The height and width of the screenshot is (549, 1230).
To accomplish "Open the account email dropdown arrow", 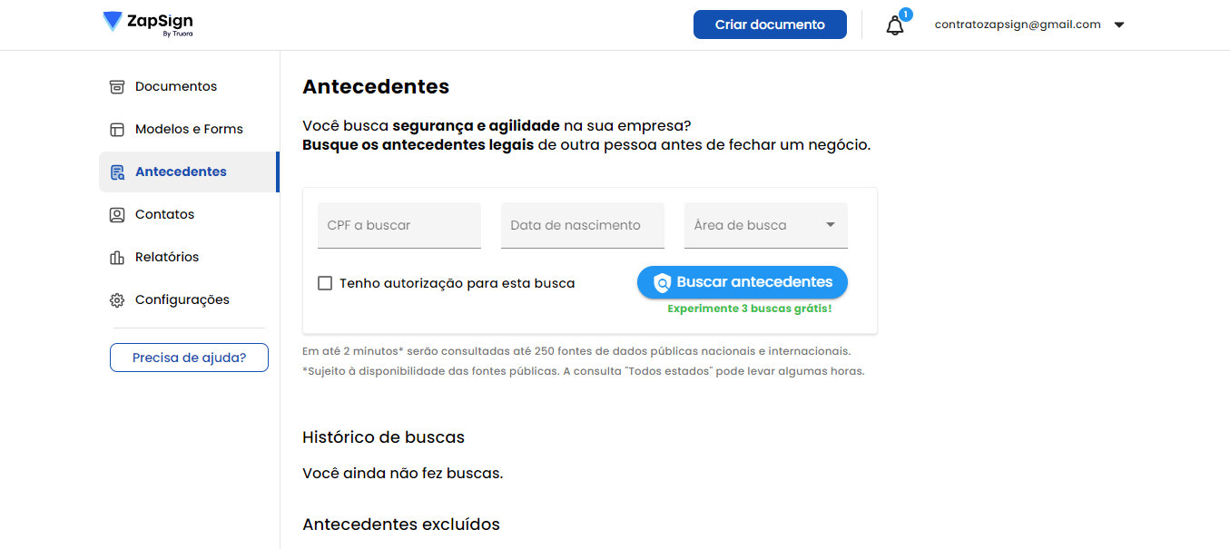I will 1119,25.
